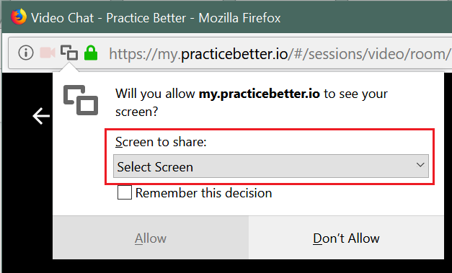The height and width of the screenshot is (273, 452).
Task: Click the Allow button
Action: 151,238
